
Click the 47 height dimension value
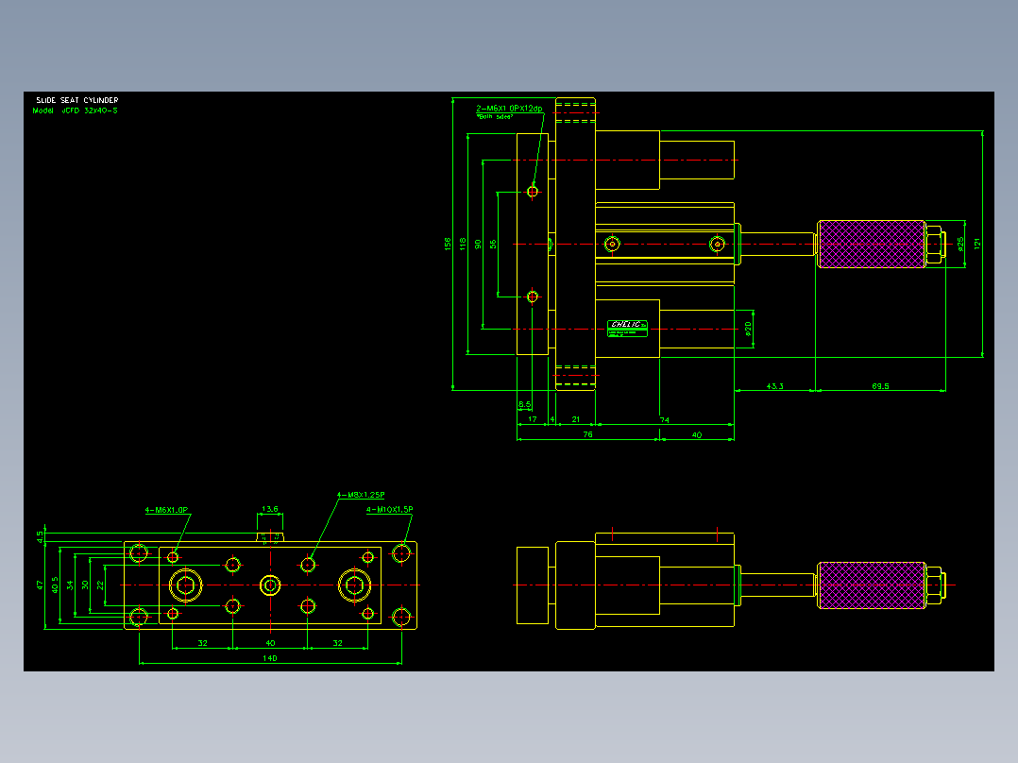(x=40, y=585)
